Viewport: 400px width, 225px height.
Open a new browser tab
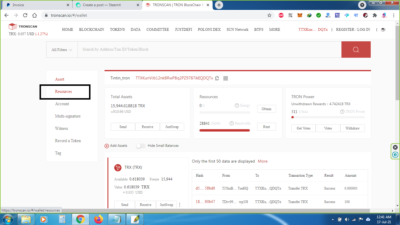219,5
